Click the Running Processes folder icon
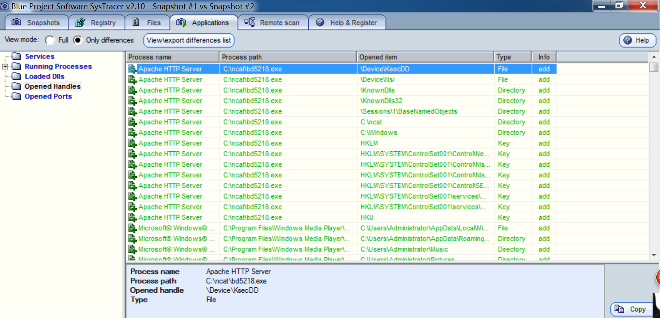This screenshot has height=318, width=660. [x=17, y=66]
